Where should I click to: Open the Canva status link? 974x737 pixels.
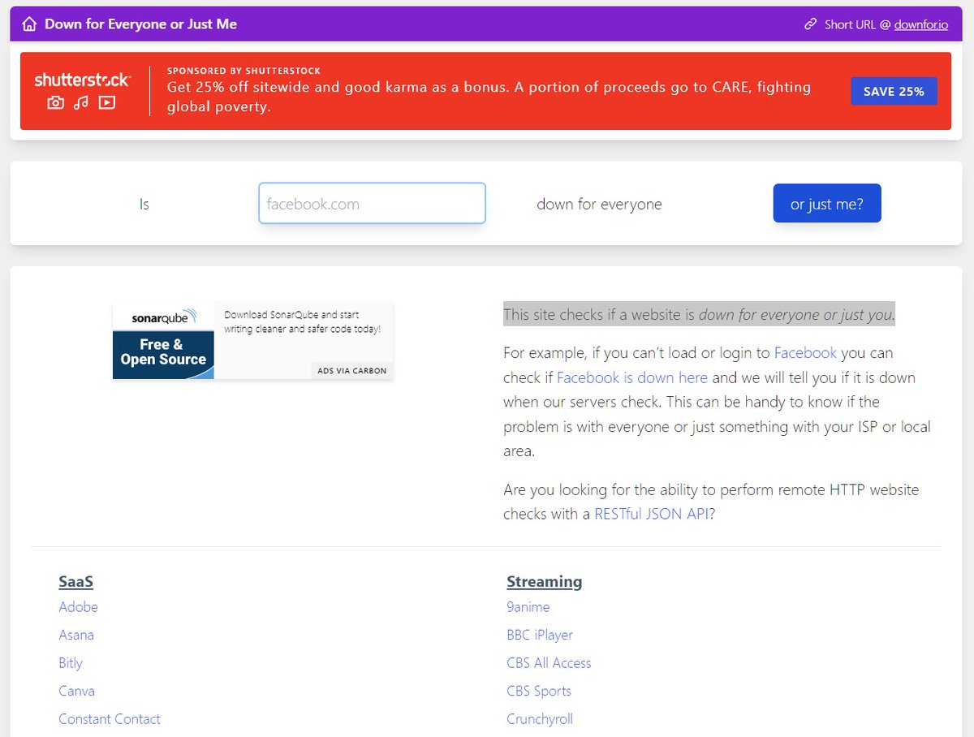[76, 691]
